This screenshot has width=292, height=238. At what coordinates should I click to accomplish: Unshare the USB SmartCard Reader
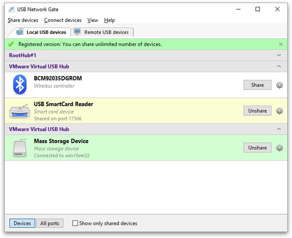coord(257,111)
